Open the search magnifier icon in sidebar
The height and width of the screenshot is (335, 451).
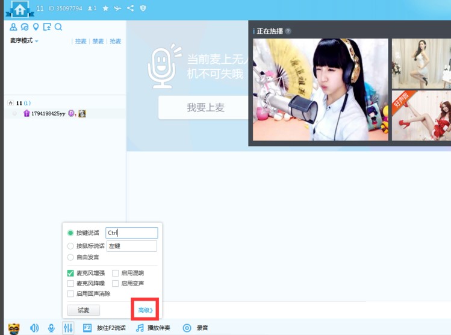pyautogui.click(x=58, y=27)
